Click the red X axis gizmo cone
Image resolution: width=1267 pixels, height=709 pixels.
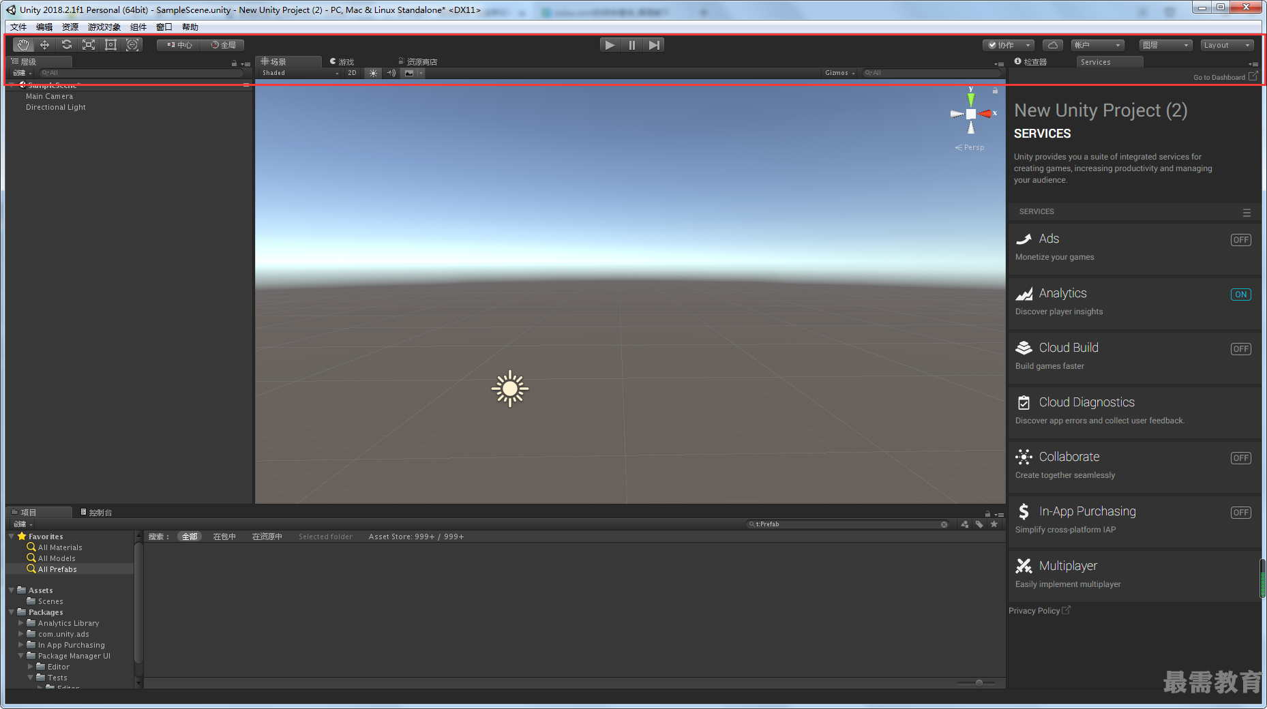click(985, 114)
